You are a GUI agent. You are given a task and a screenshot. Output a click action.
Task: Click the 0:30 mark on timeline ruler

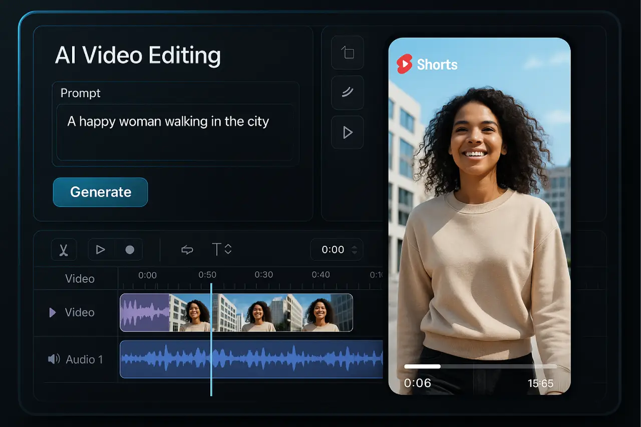263,275
